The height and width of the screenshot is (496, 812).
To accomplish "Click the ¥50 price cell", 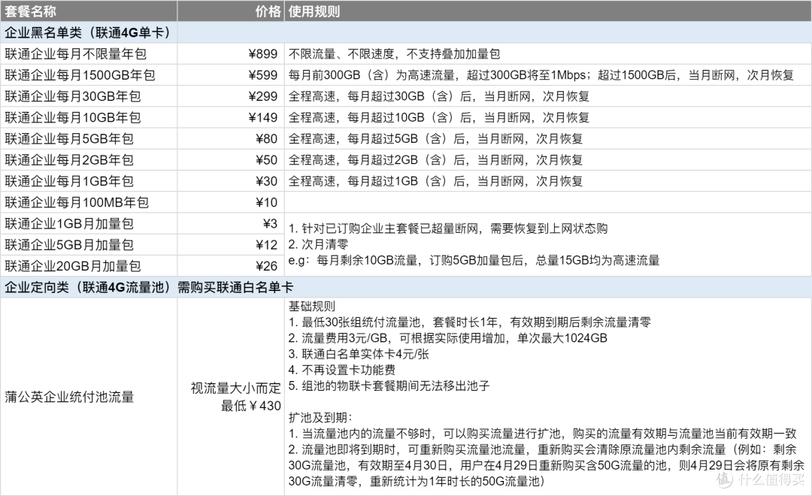I will pos(231,160).
